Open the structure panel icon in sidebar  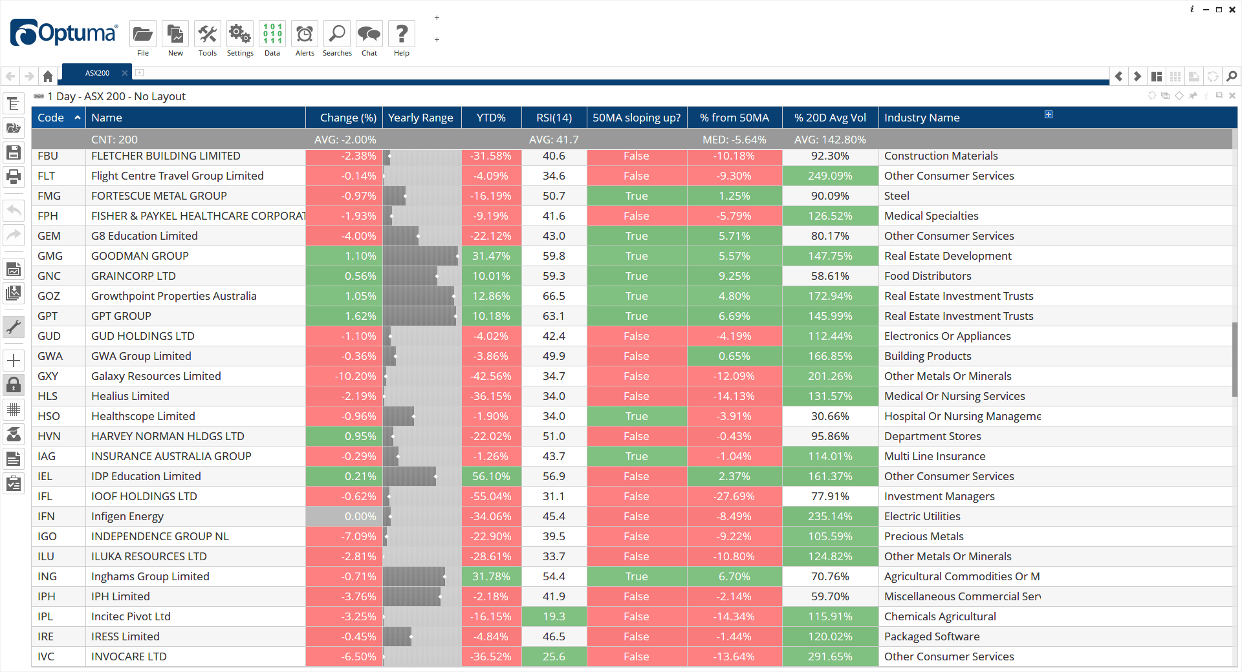14,103
